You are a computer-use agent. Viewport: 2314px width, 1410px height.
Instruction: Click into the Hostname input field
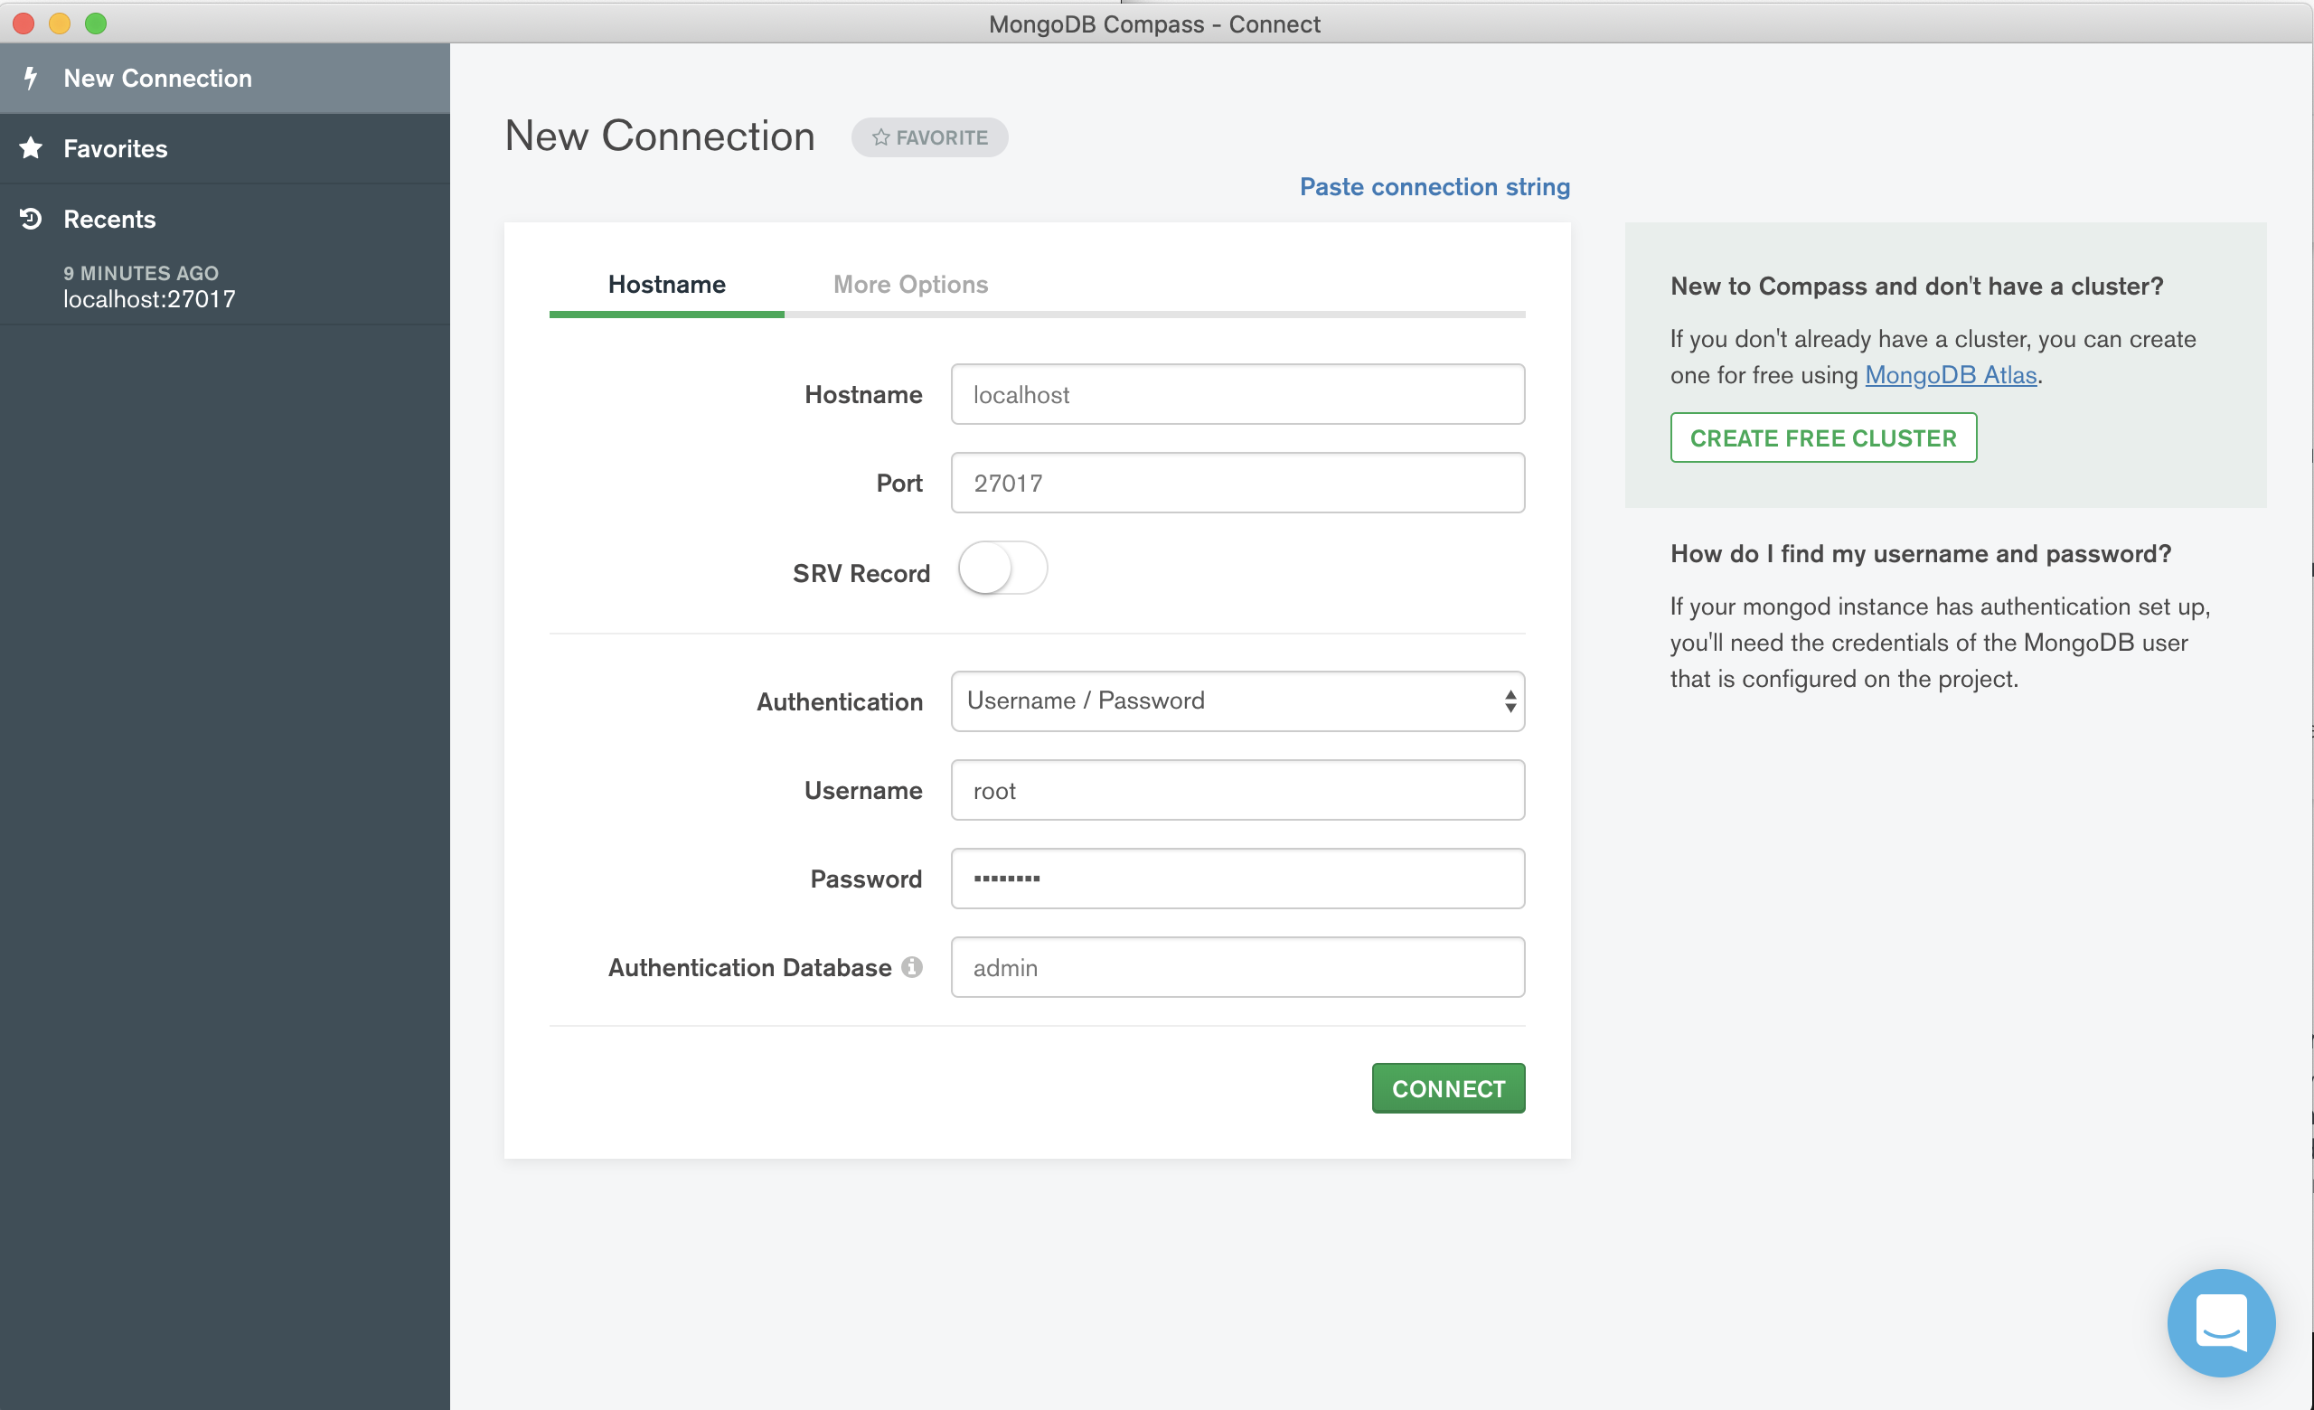[x=1237, y=394]
